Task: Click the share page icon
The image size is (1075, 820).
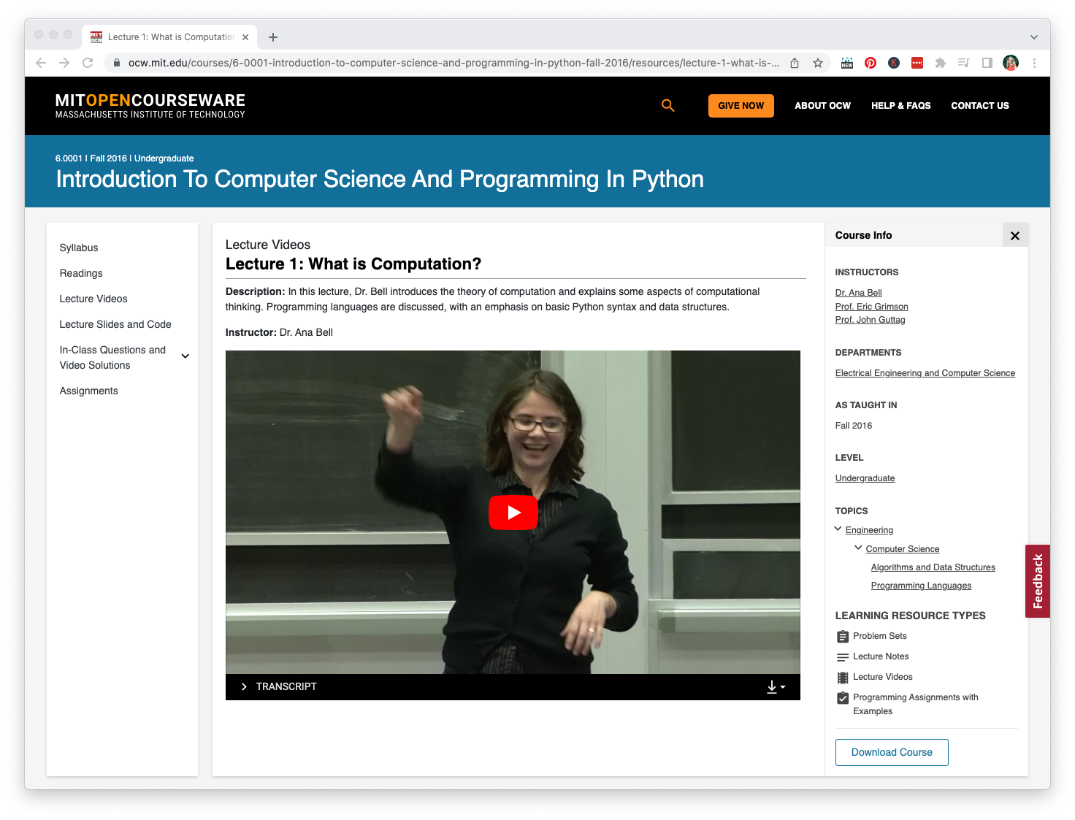Action: (x=795, y=64)
